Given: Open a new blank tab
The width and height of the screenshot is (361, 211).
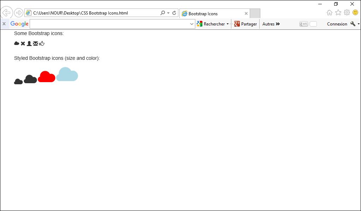Looking at the screenshot, I should 255,13.
